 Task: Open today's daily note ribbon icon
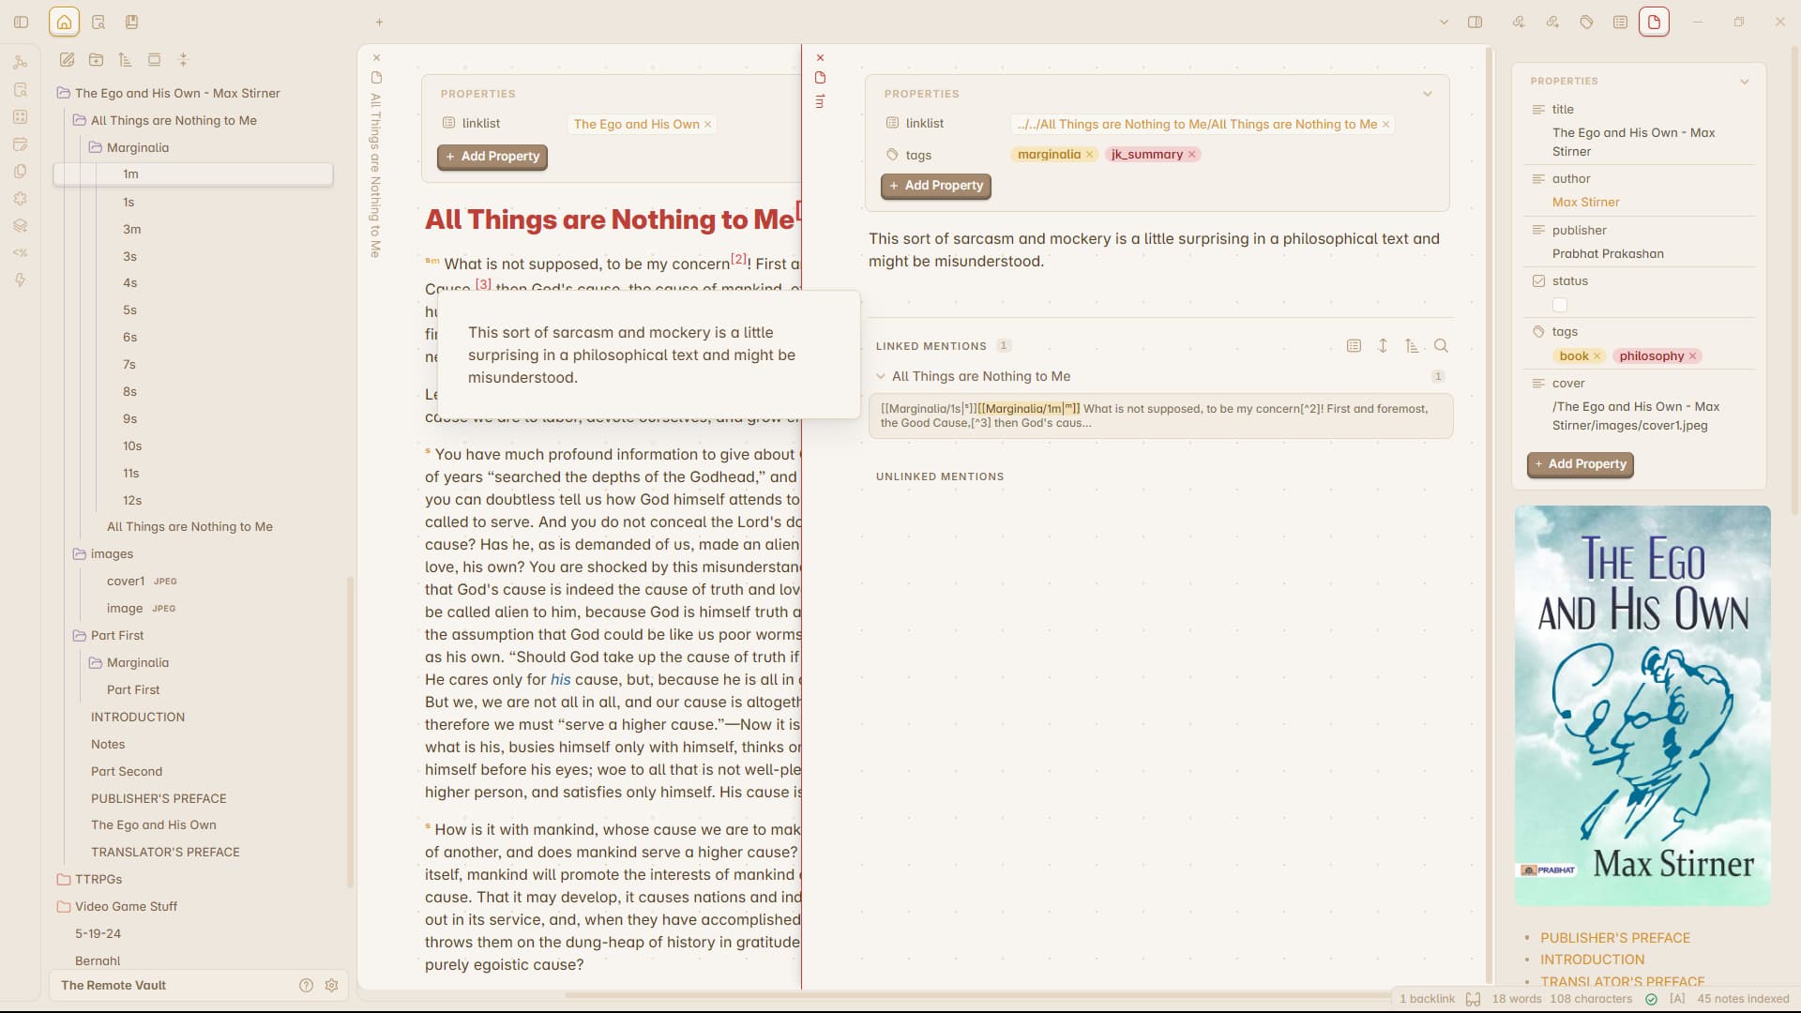(21, 144)
